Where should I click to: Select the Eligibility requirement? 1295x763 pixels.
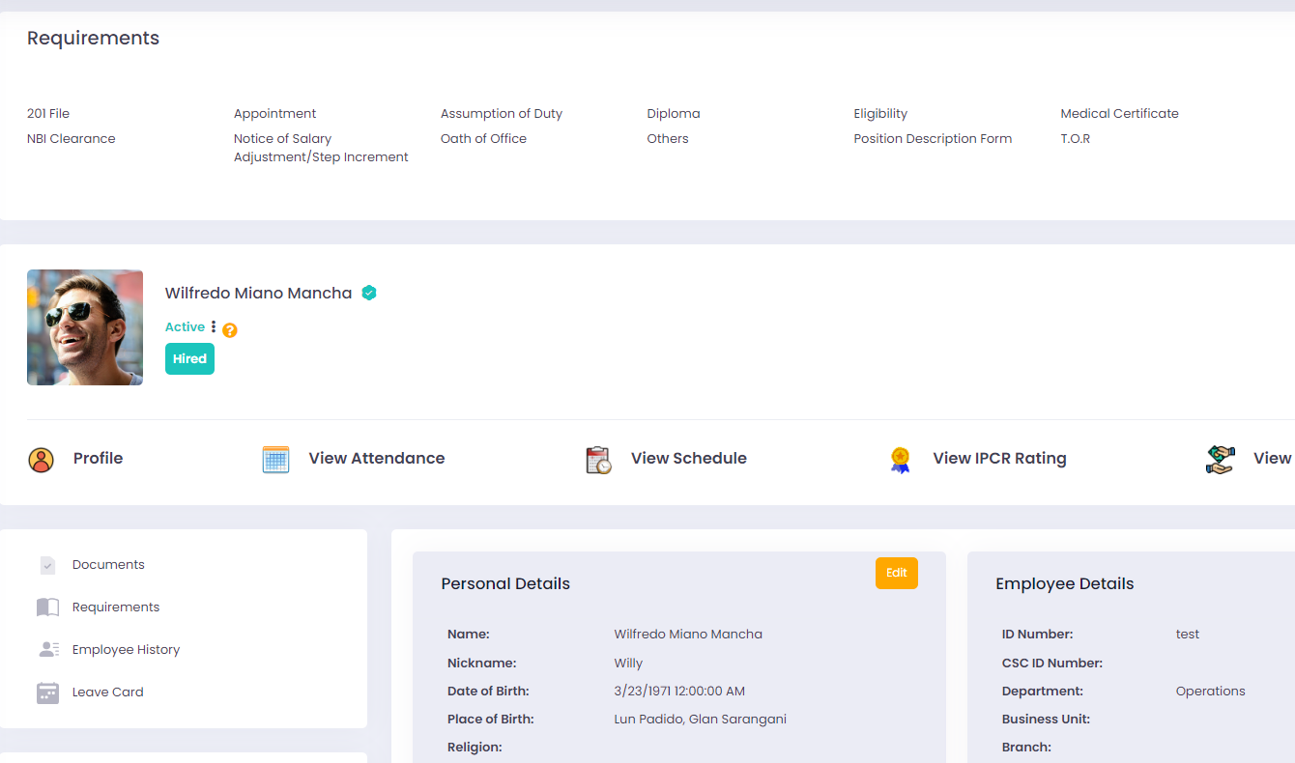pos(880,114)
